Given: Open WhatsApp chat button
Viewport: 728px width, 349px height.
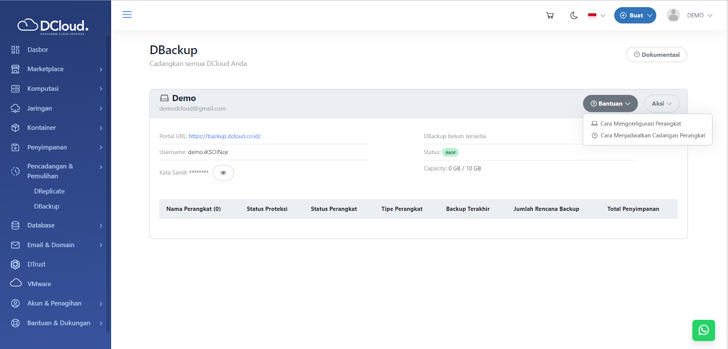Looking at the screenshot, I should [x=703, y=330].
